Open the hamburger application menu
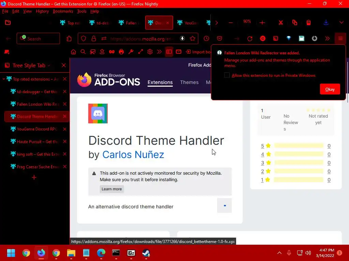 (x=340, y=39)
